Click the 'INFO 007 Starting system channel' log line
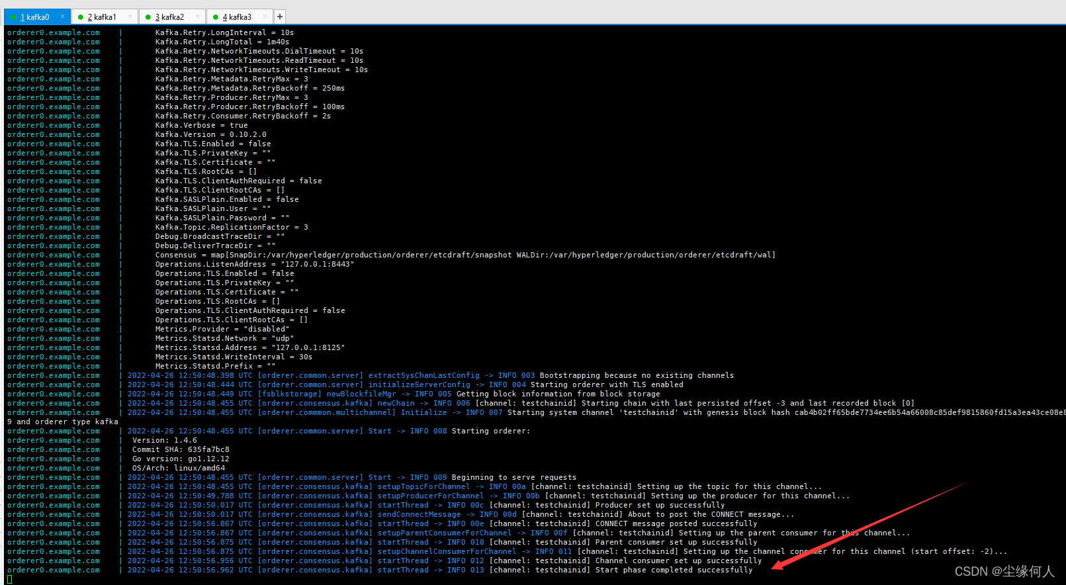Screen dimensions: 1066x585 [596, 412]
